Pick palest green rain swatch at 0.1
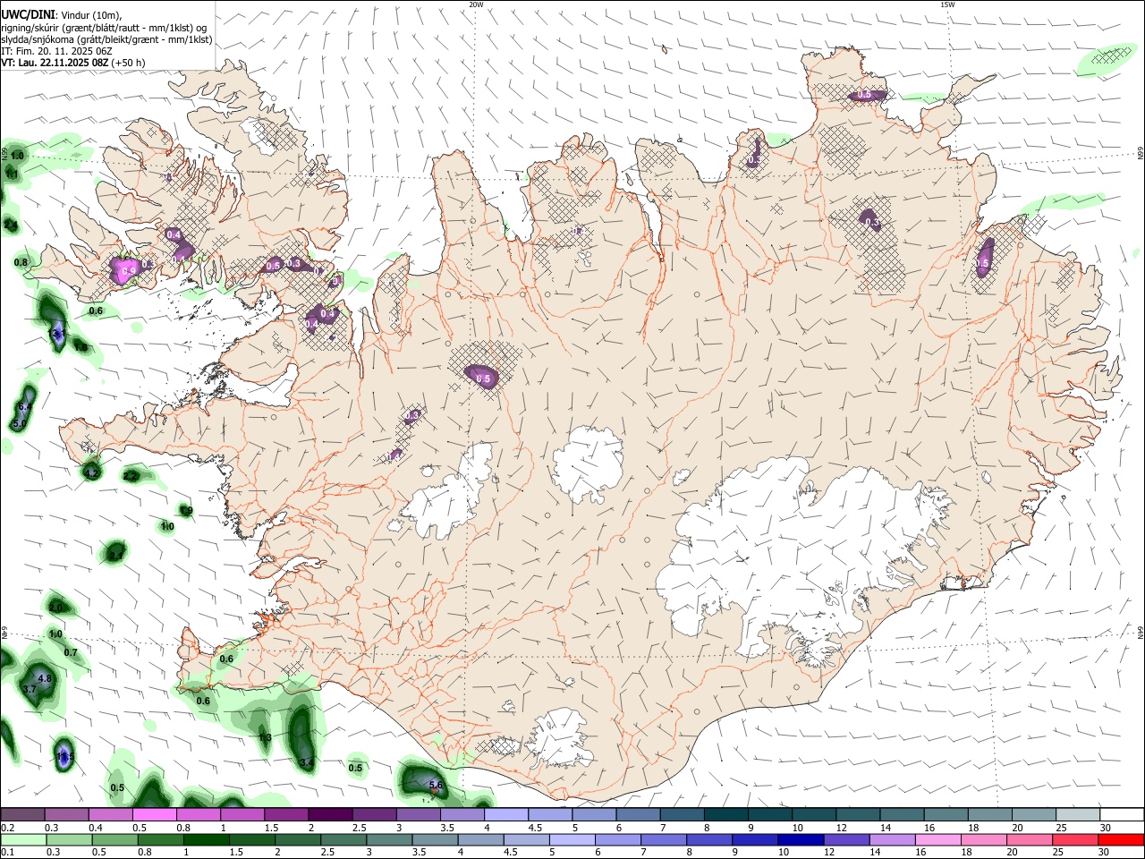 point(23,839)
